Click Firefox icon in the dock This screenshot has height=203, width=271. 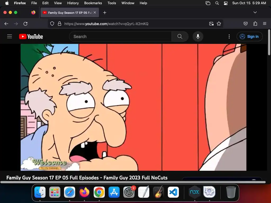tap(84, 192)
